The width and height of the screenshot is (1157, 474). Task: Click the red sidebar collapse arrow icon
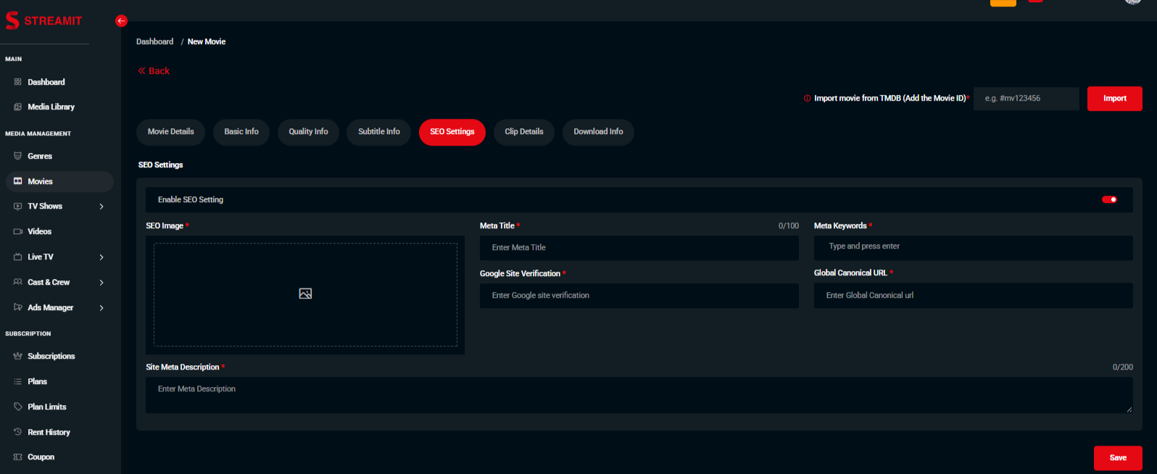coord(121,21)
